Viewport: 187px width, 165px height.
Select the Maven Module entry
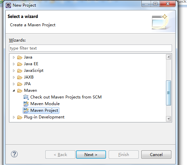(x=45, y=104)
